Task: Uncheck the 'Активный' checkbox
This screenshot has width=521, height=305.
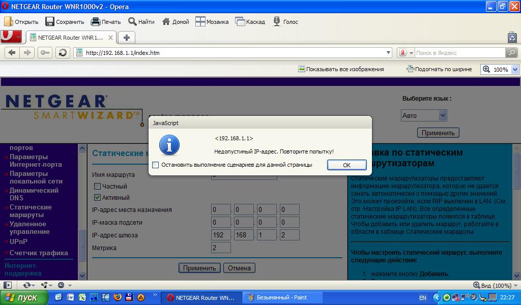Action: [x=98, y=198]
